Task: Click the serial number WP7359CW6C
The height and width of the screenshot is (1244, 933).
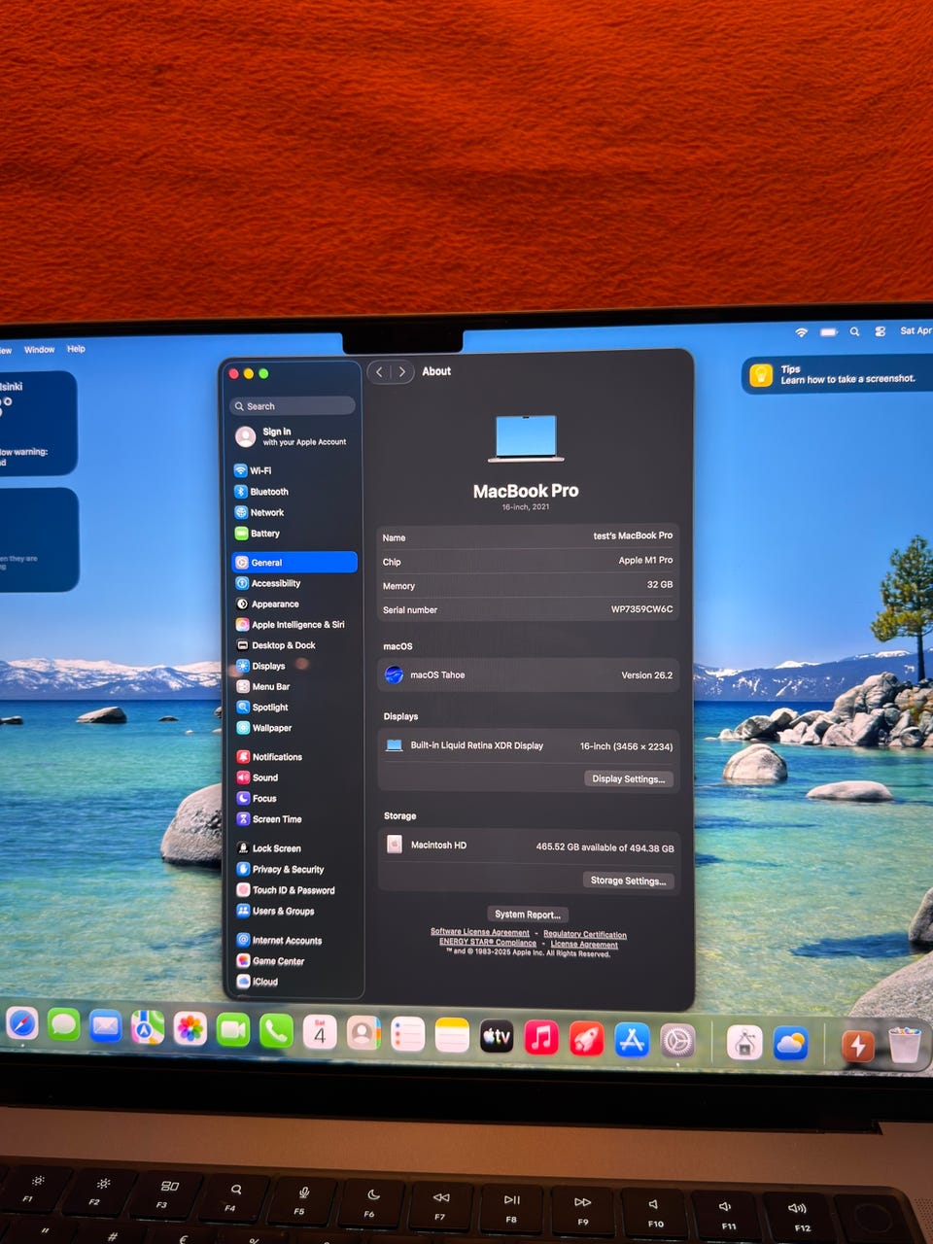Action: coord(641,609)
